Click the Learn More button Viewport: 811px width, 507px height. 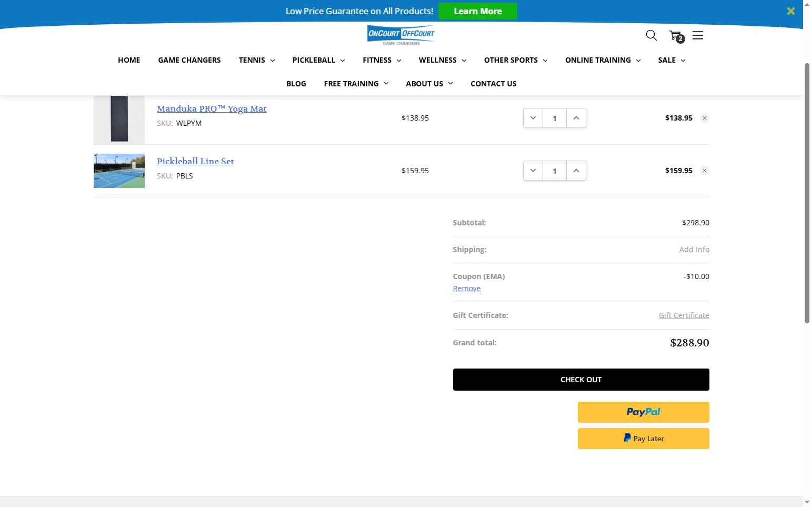click(x=478, y=11)
